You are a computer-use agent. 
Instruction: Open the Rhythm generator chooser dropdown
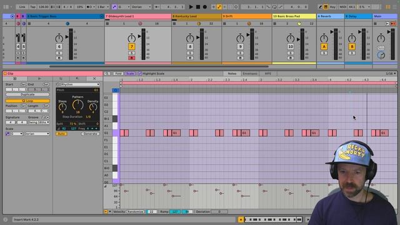coord(80,84)
